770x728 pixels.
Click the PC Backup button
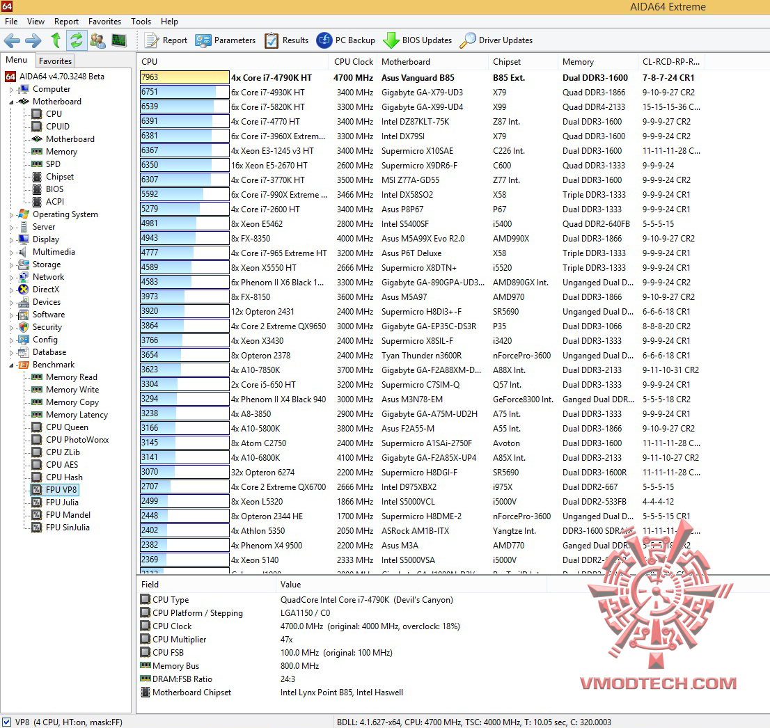point(346,40)
